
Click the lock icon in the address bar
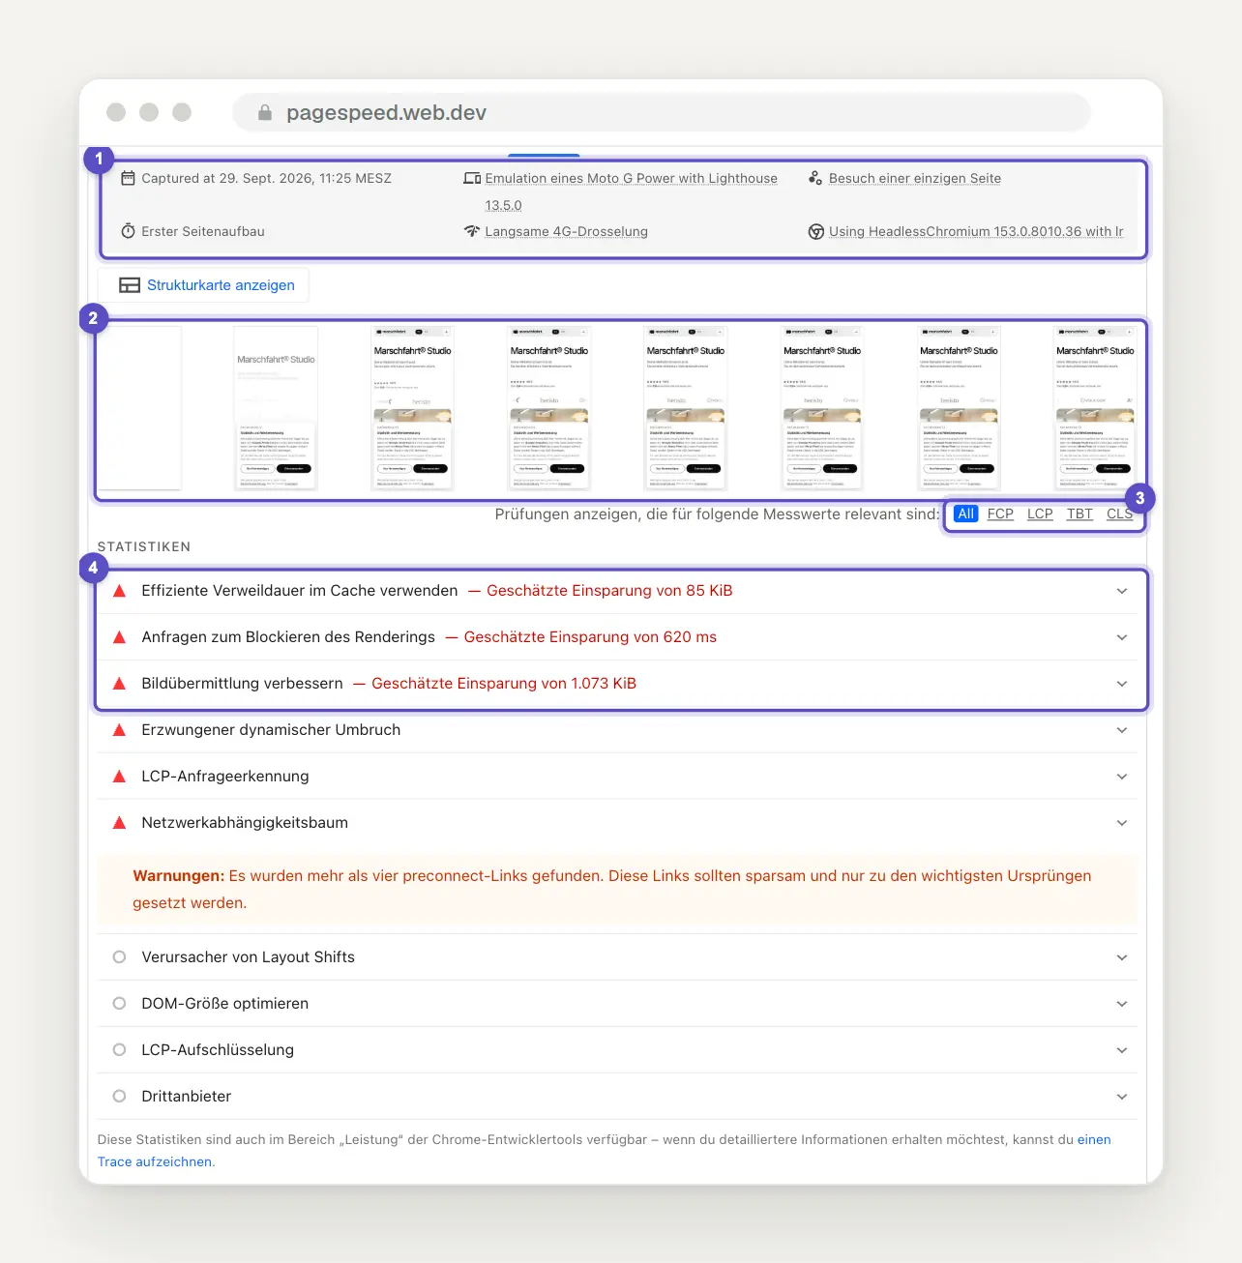click(265, 113)
